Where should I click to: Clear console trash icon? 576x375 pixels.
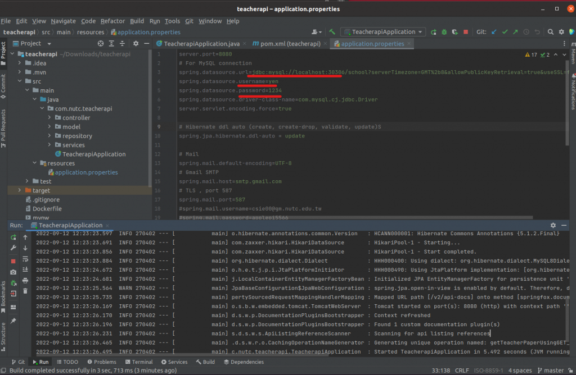point(25,291)
